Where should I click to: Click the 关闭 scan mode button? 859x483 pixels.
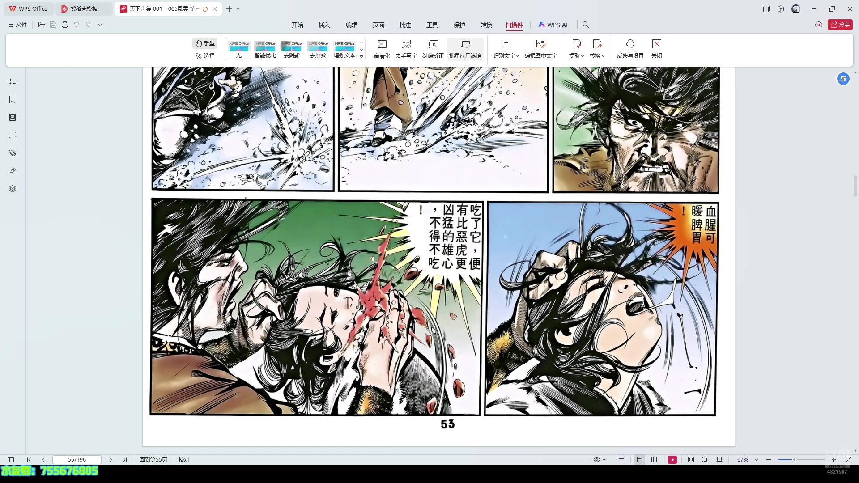[x=657, y=49]
